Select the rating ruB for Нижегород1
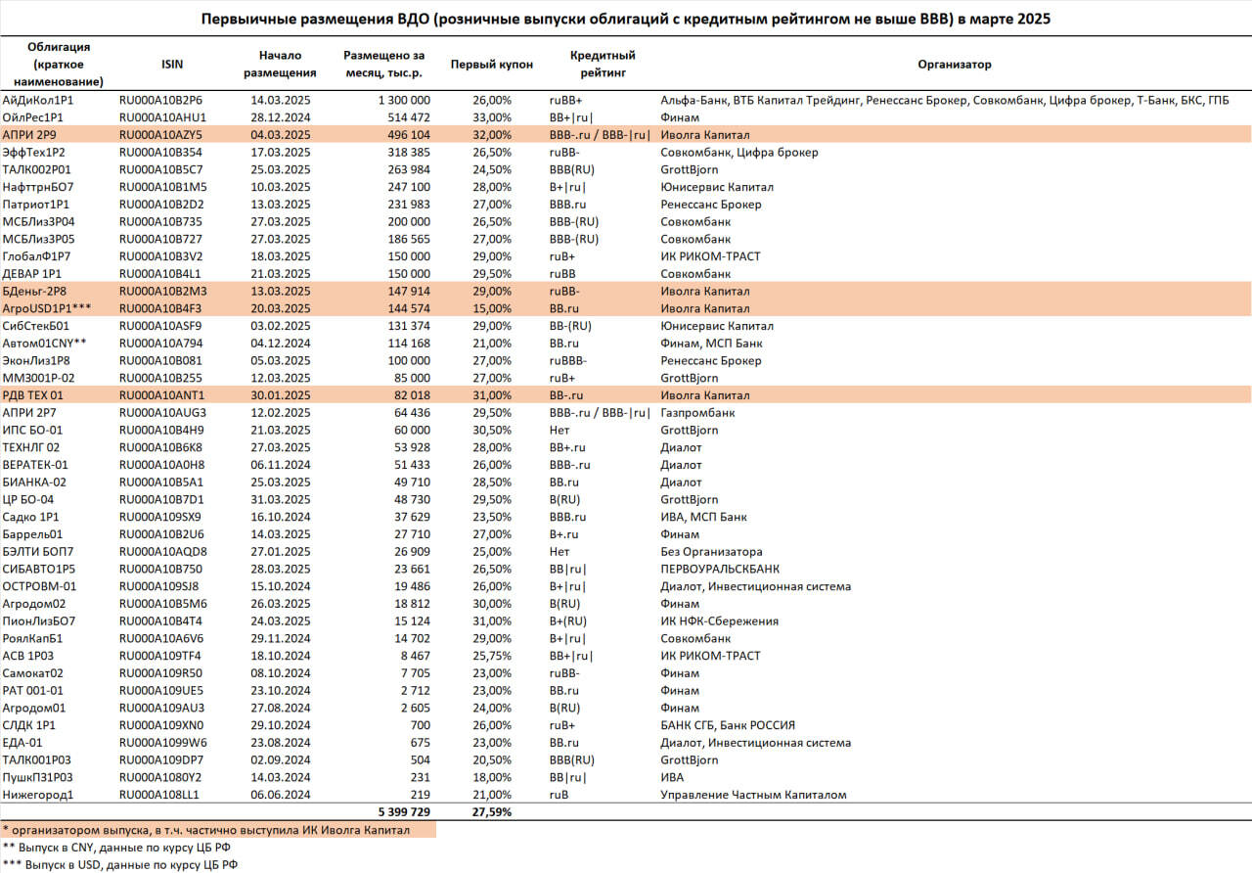Screen dimensions: 1252x873 (x=559, y=795)
